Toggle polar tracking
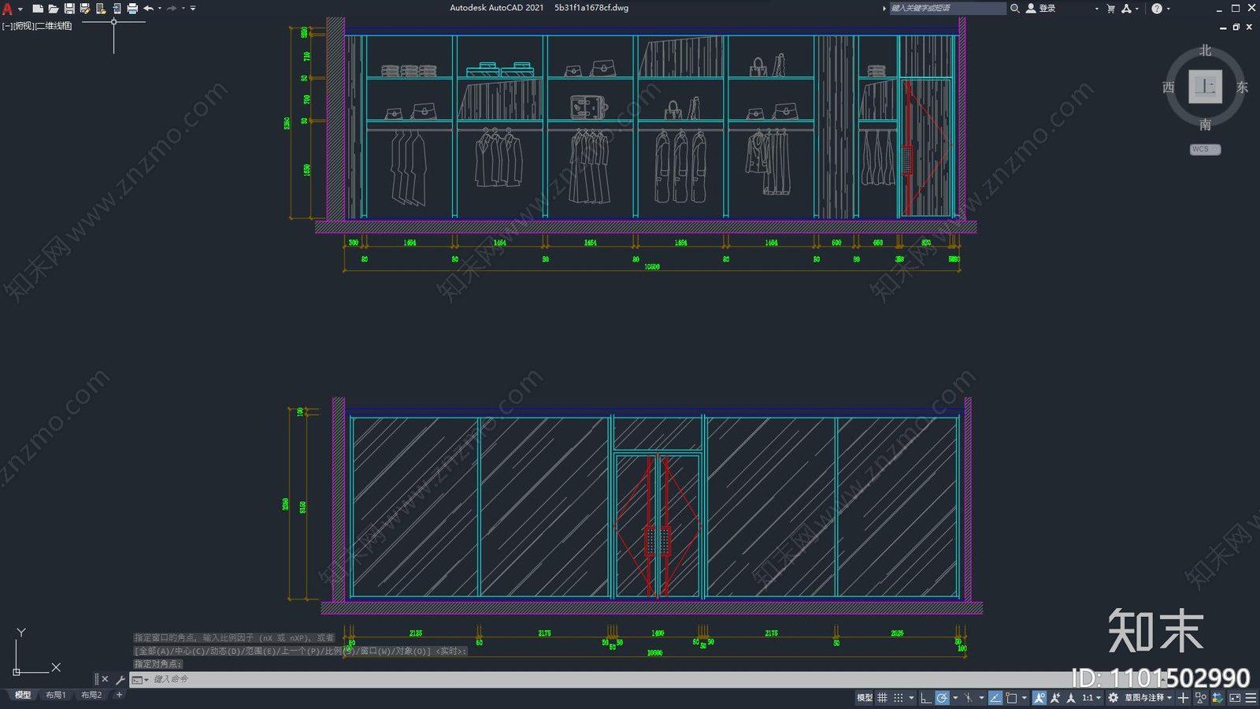 [942, 697]
